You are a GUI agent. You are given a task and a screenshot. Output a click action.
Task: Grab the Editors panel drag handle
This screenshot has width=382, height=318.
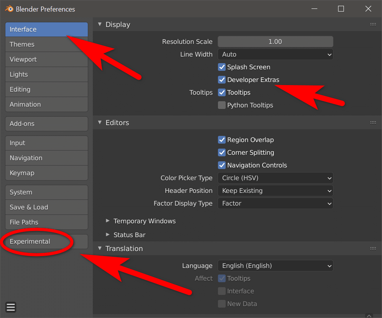point(373,122)
